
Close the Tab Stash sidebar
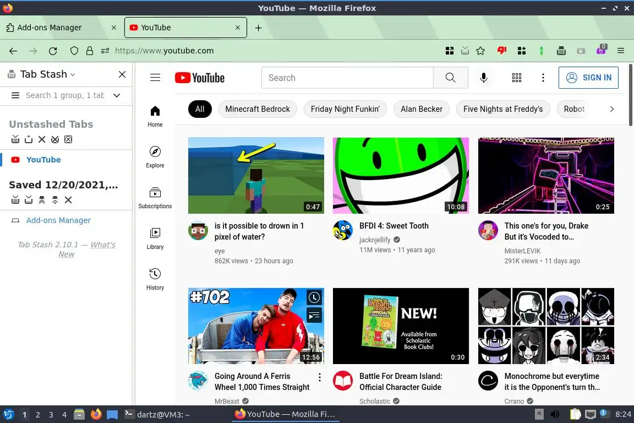click(122, 74)
